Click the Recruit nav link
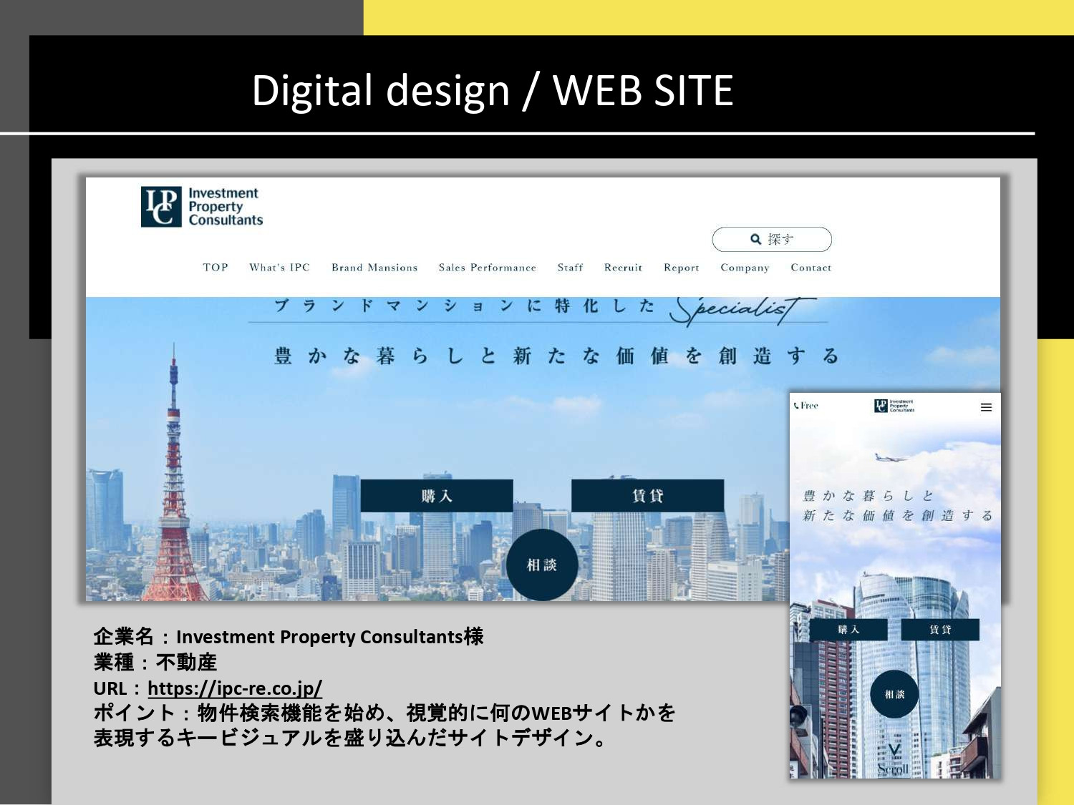The width and height of the screenshot is (1074, 805). [x=623, y=267]
